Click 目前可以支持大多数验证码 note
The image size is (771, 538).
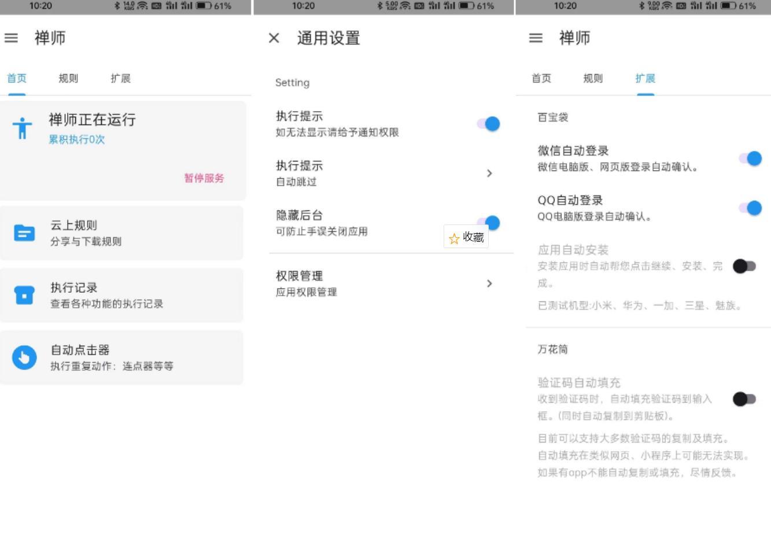coord(634,438)
